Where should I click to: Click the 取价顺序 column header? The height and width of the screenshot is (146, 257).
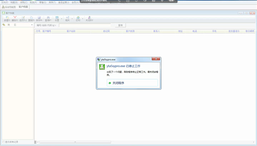click(x=250, y=31)
